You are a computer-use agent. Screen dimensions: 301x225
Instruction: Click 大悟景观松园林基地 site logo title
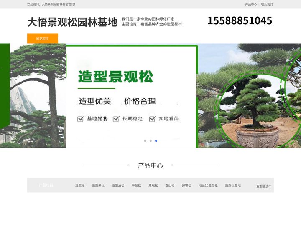72,22
